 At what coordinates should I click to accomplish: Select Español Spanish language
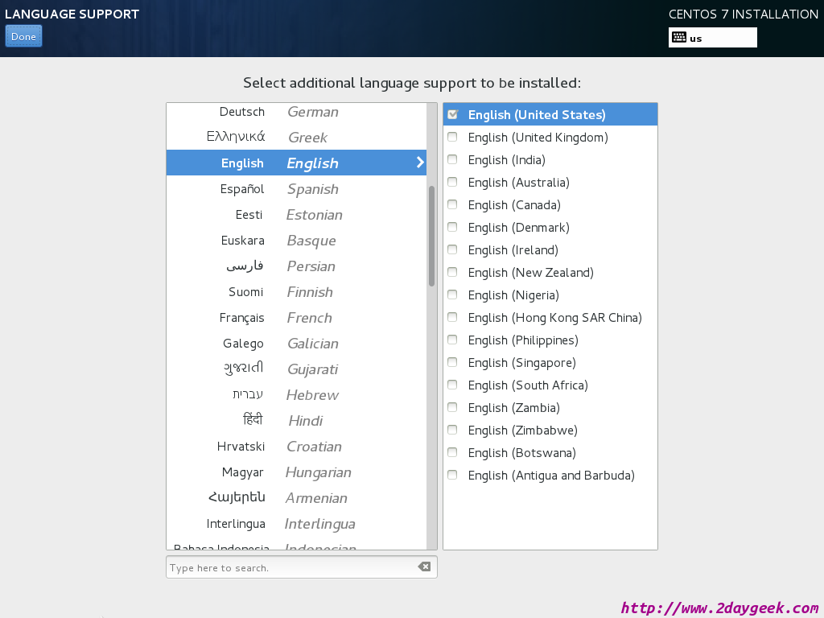296,188
